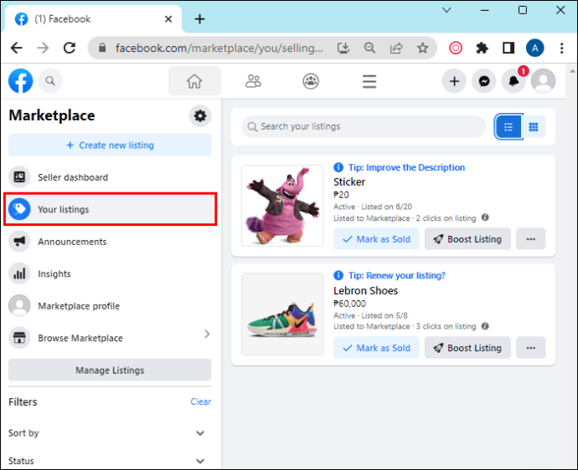The height and width of the screenshot is (470, 578).
Task: Click info icon beside 2 clicks on listing
Action: (x=485, y=217)
